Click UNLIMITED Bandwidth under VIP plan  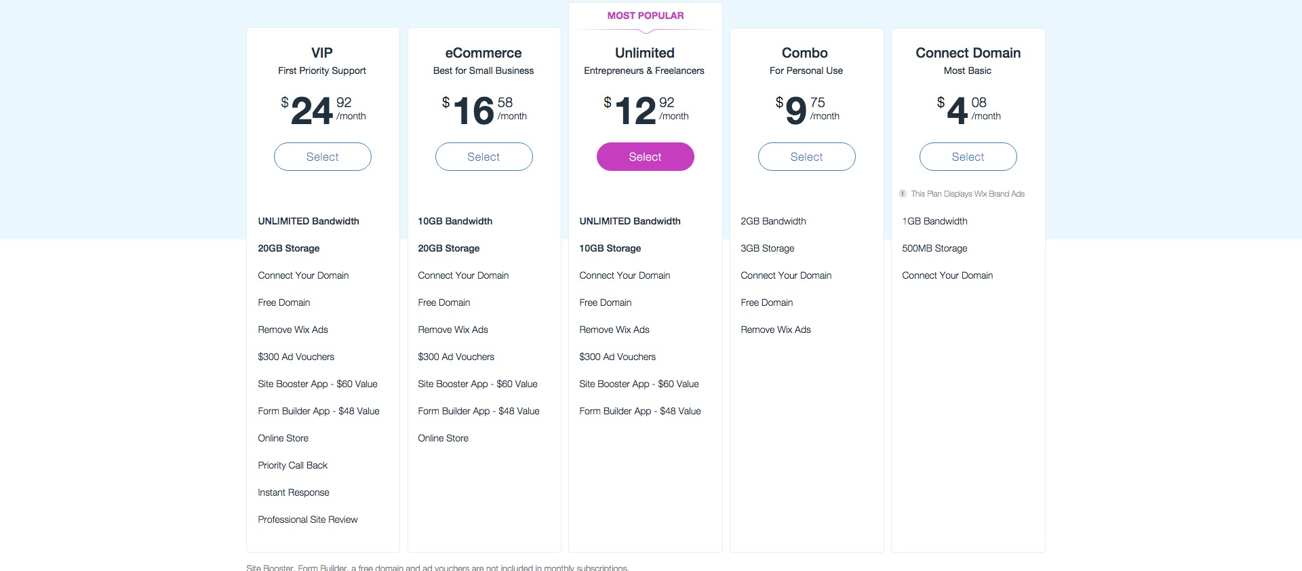pos(309,220)
